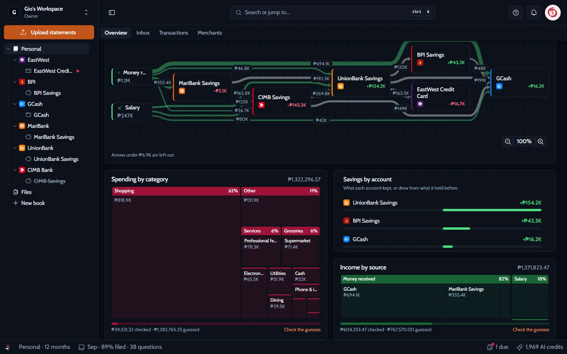Viewport: 567px width, 354px height.
Task: Click the 1 due document icon
Action: click(x=490, y=347)
